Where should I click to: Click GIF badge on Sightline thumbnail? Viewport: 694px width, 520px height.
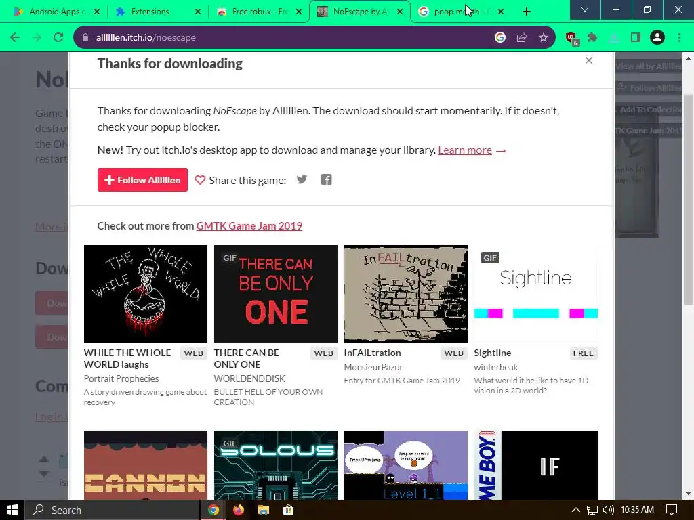tap(490, 258)
